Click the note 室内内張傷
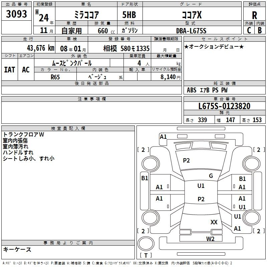Image resolution: width=267 pixels, height=267 pixels. [x=15, y=141]
